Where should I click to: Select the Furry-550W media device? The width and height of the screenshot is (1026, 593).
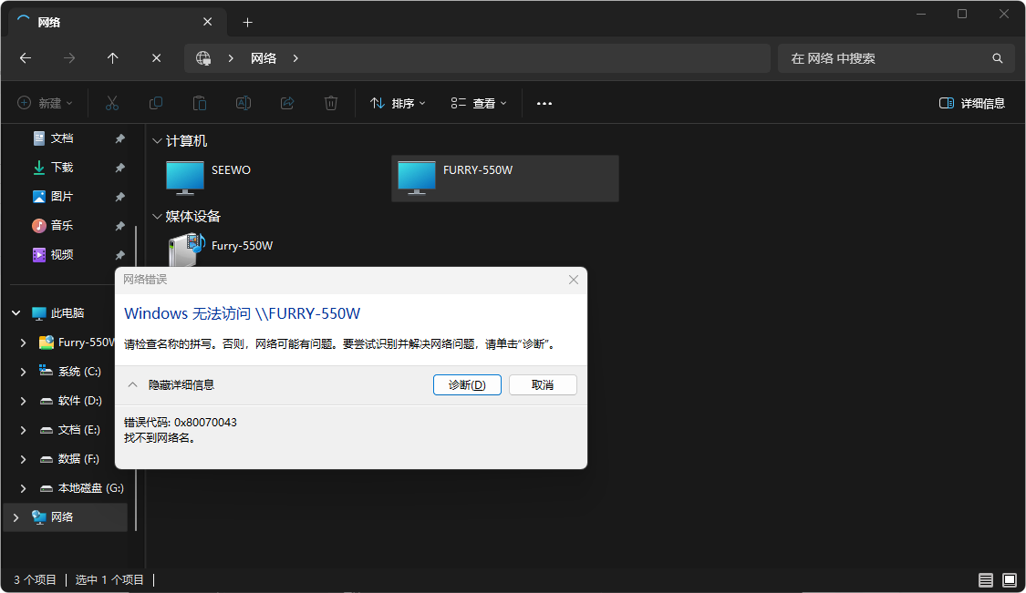tap(220, 249)
